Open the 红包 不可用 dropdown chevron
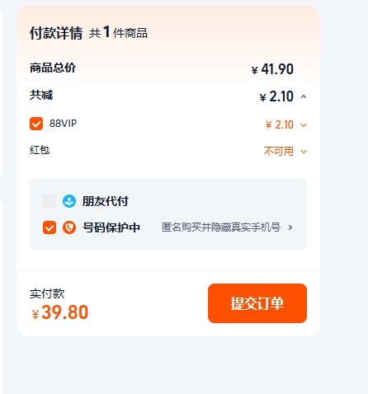 pos(304,152)
